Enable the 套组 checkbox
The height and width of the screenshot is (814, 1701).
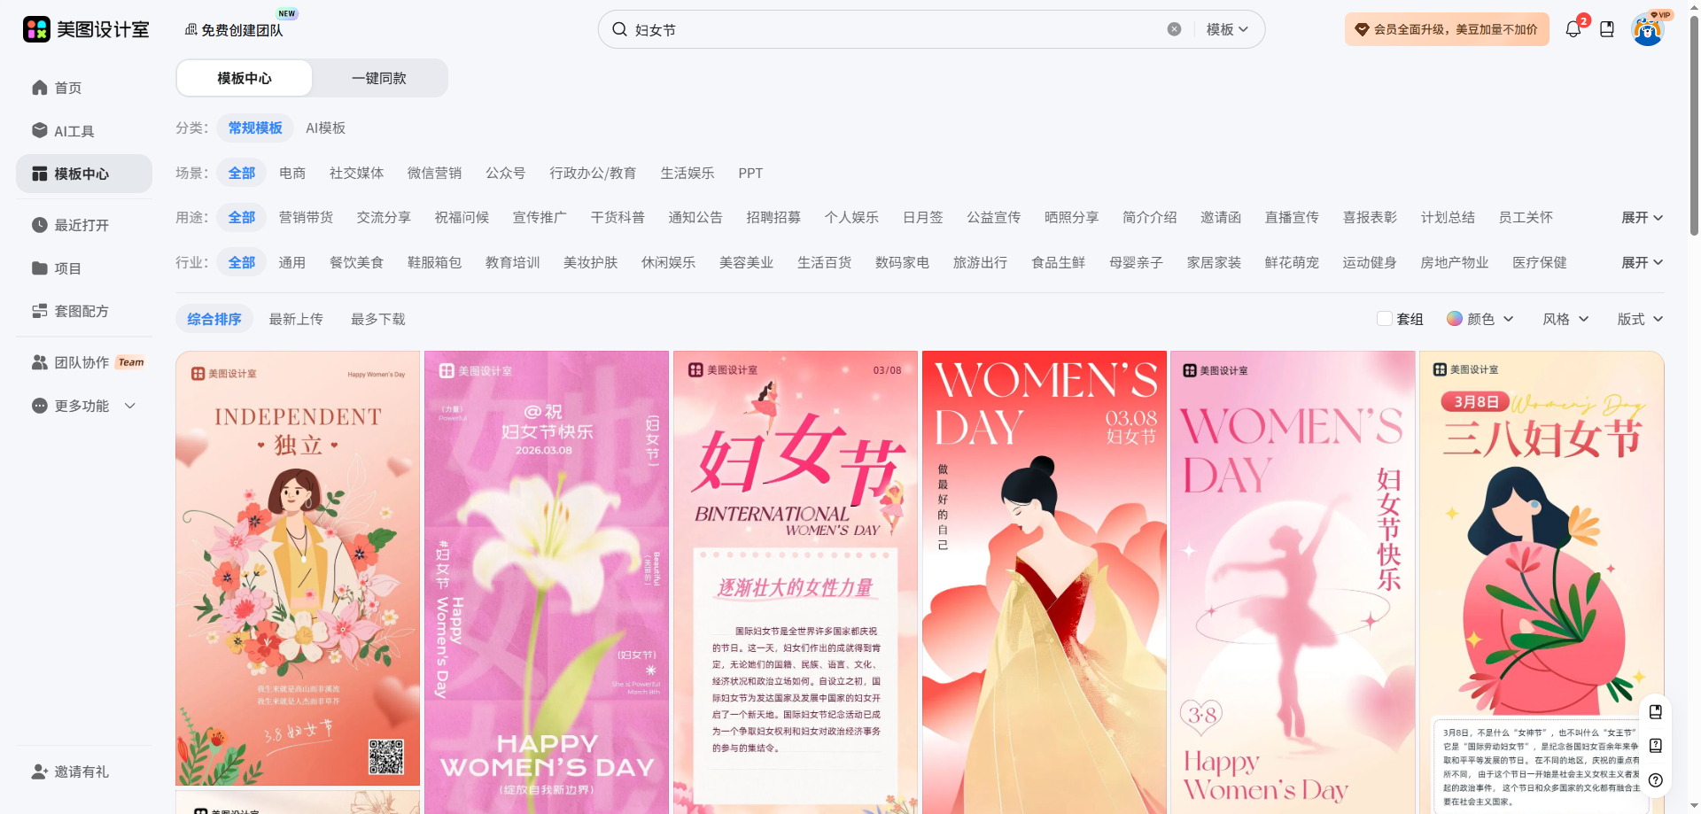[x=1385, y=319]
